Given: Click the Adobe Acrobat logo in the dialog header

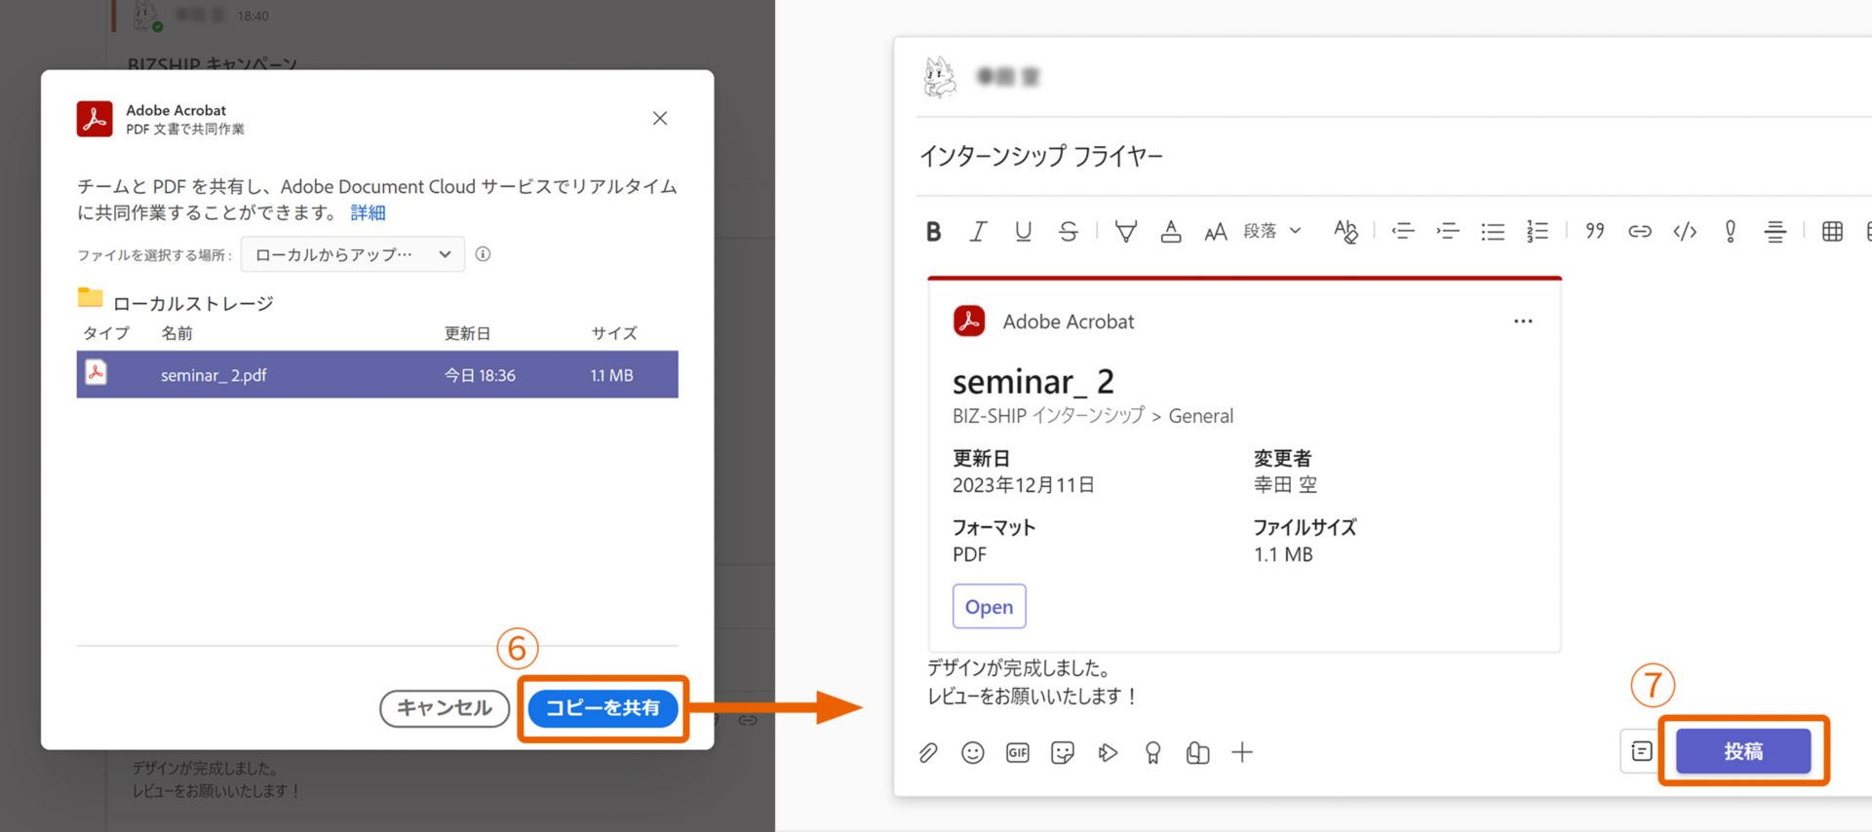Looking at the screenshot, I should [x=95, y=119].
